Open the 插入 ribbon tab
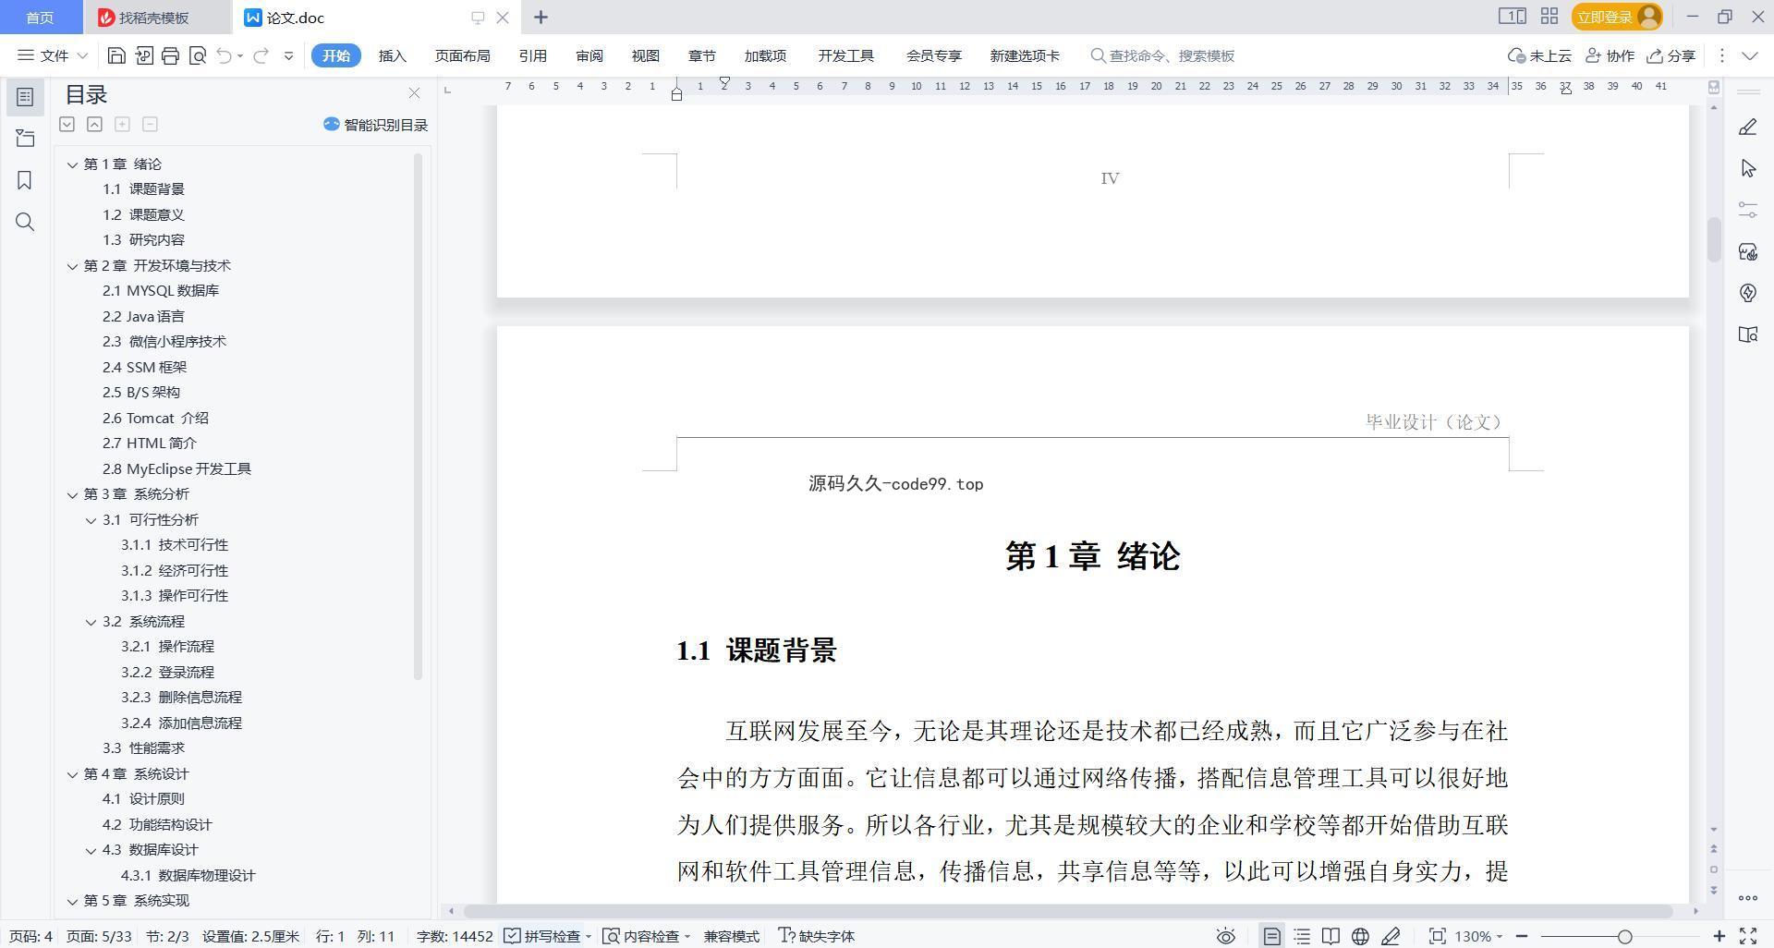Viewport: 1774px width, 948px height. (392, 55)
